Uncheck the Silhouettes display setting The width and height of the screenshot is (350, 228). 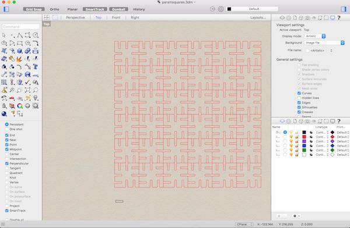[299, 108]
